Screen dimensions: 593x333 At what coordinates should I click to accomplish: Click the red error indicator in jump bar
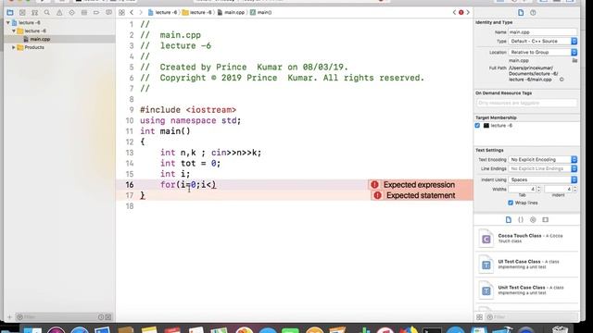(x=461, y=12)
